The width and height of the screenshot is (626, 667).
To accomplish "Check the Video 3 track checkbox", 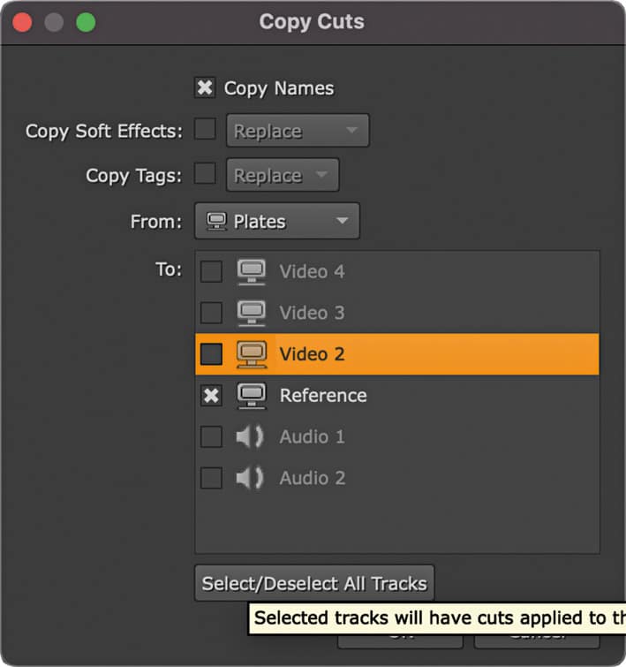I will tap(211, 313).
